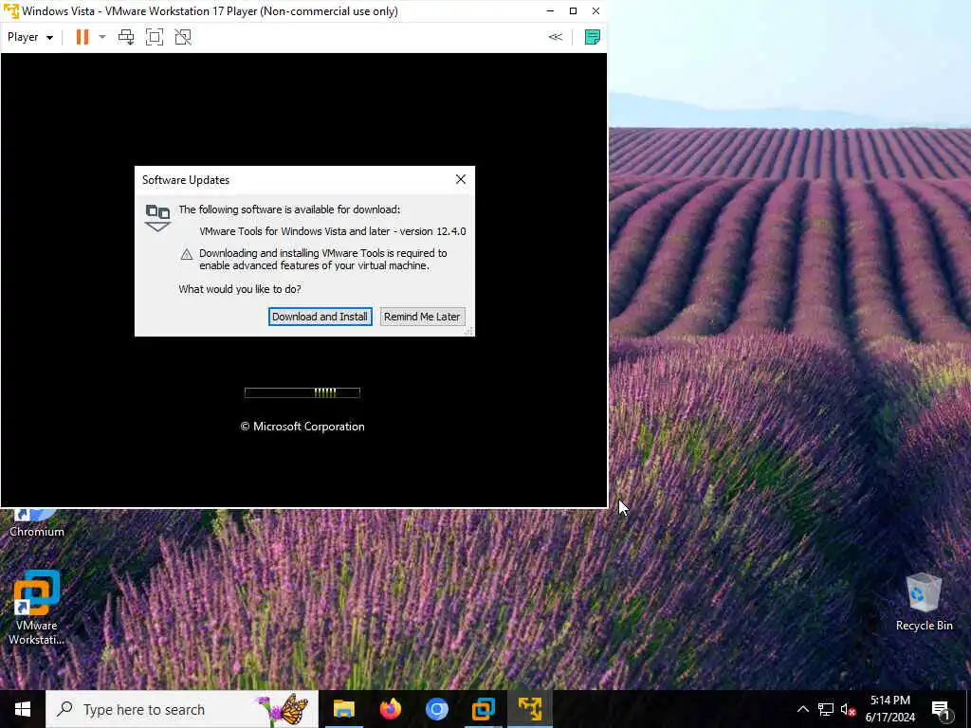
Task: Open File Explorer from taskbar
Action: coord(343,709)
